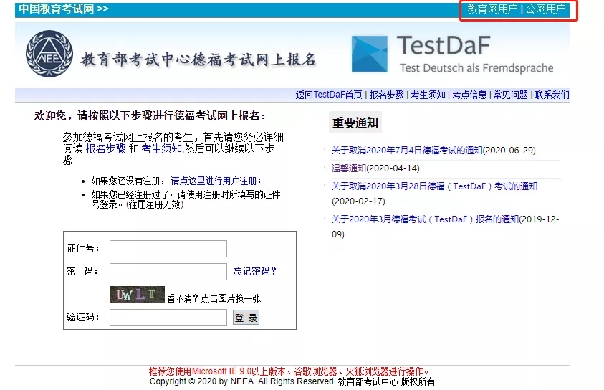Click the blue TestDaF logo graphic
Image resolution: width=604 pixels, height=390 pixels.
[370, 54]
